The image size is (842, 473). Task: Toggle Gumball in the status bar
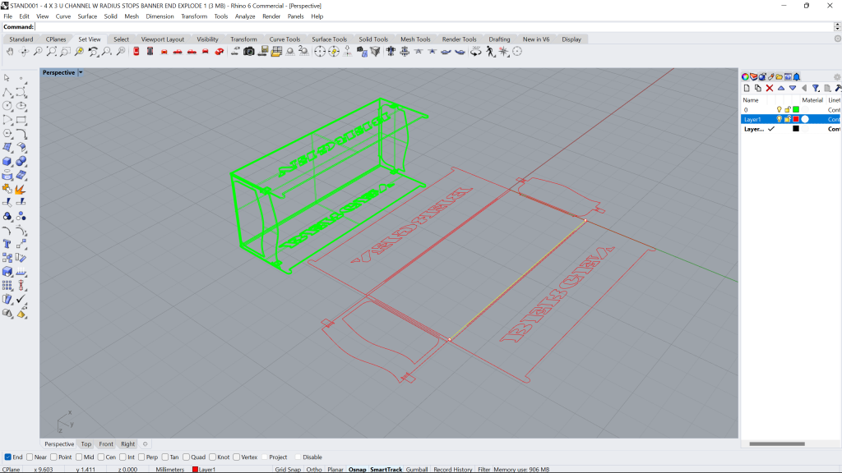pyautogui.click(x=417, y=469)
